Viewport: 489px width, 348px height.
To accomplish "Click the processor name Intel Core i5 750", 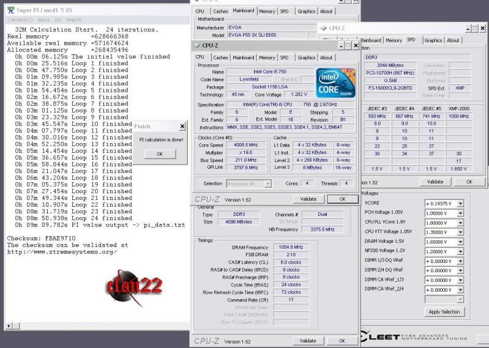I will [270, 72].
